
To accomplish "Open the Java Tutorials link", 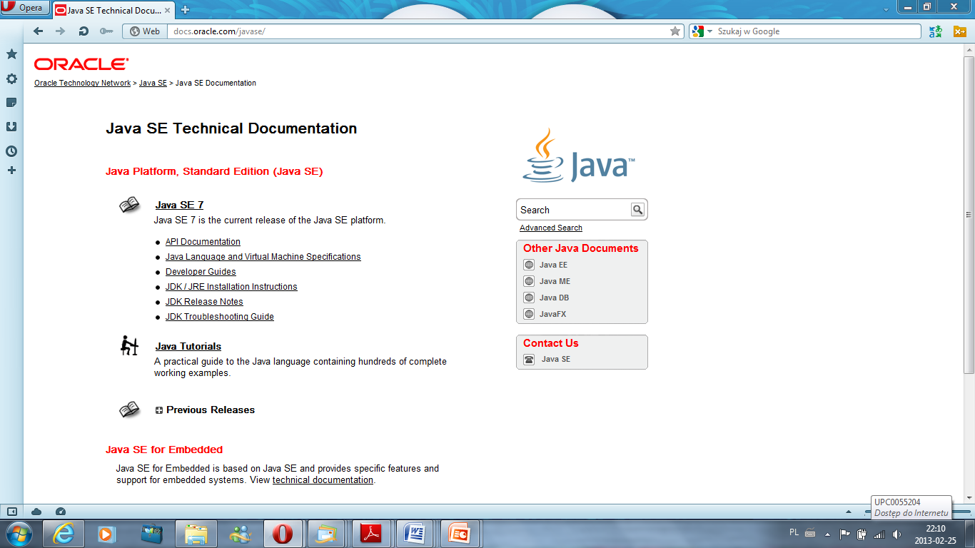I will click(188, 346).
